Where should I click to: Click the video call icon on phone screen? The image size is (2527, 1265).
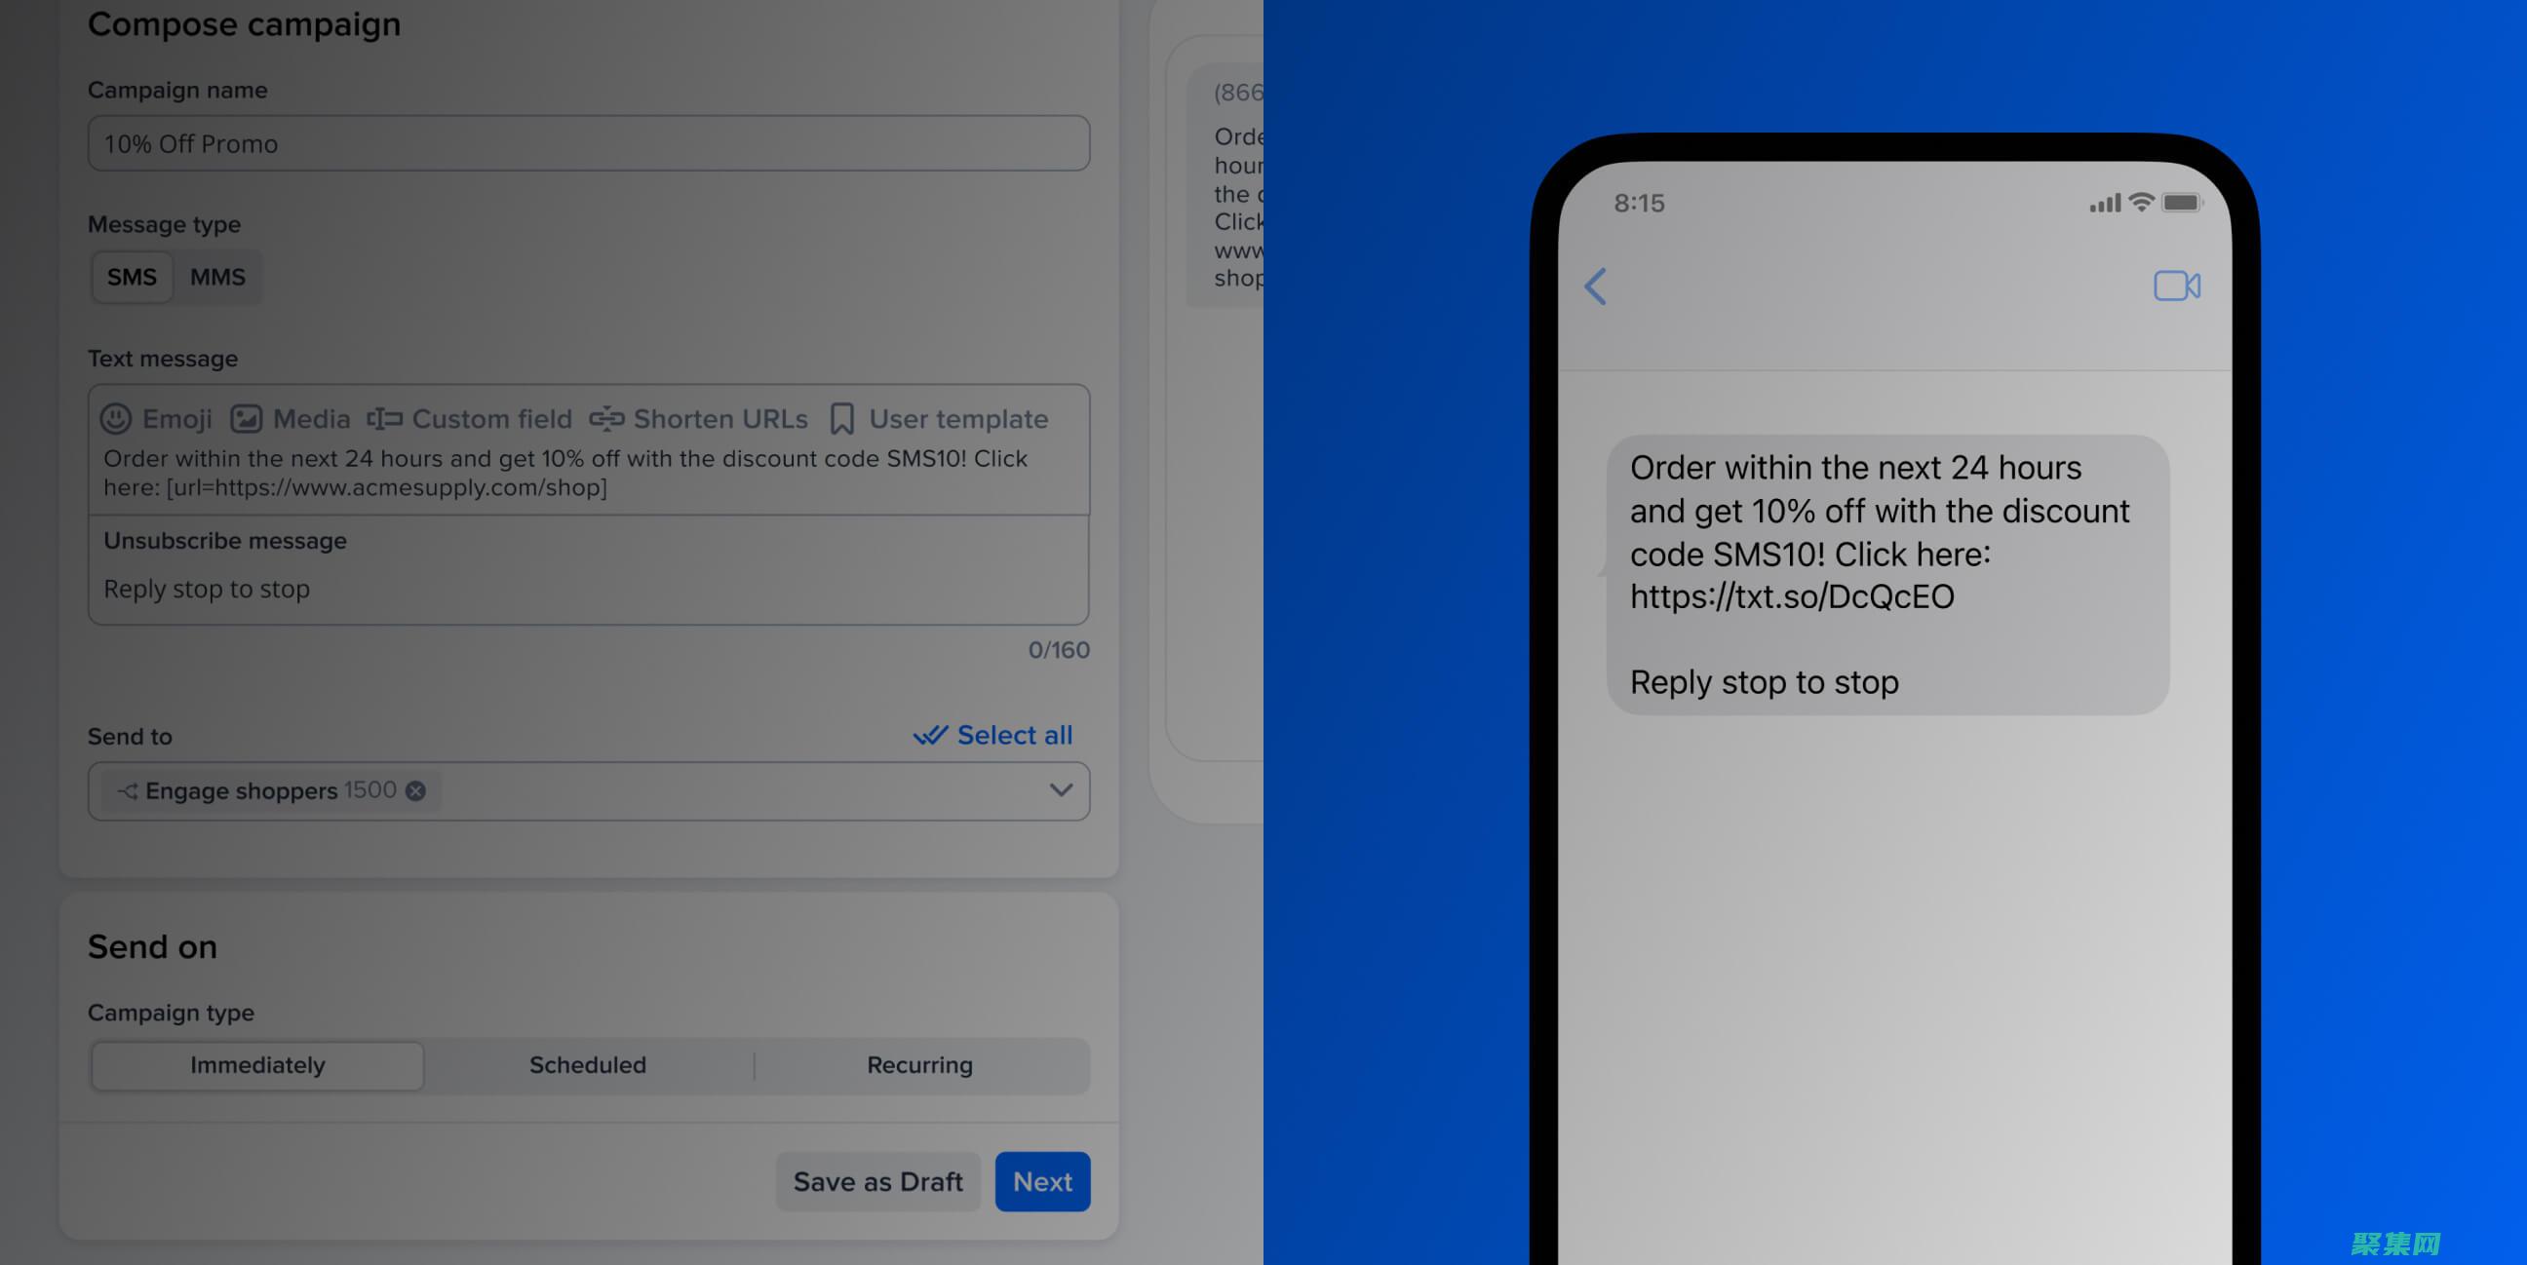(2178, 287)
